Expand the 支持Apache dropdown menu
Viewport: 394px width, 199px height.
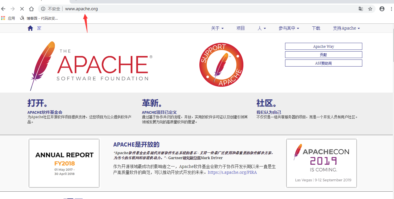(x=346, y=28)
